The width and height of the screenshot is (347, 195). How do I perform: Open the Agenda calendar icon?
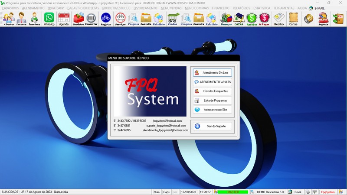click(64, 19)
